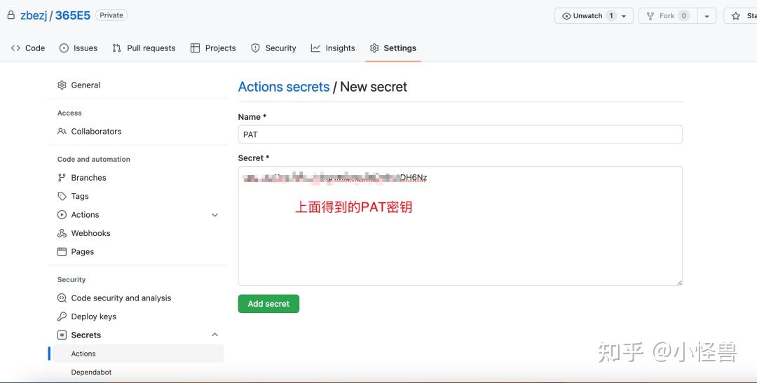Click the Deploy keys key icon
Viewport: 757px width, 383px height.
click(62, 316)
